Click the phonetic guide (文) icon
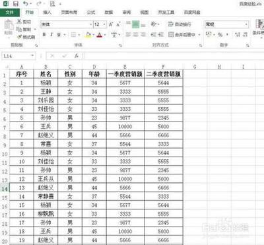The image size is (264, 245). [114, 34]
